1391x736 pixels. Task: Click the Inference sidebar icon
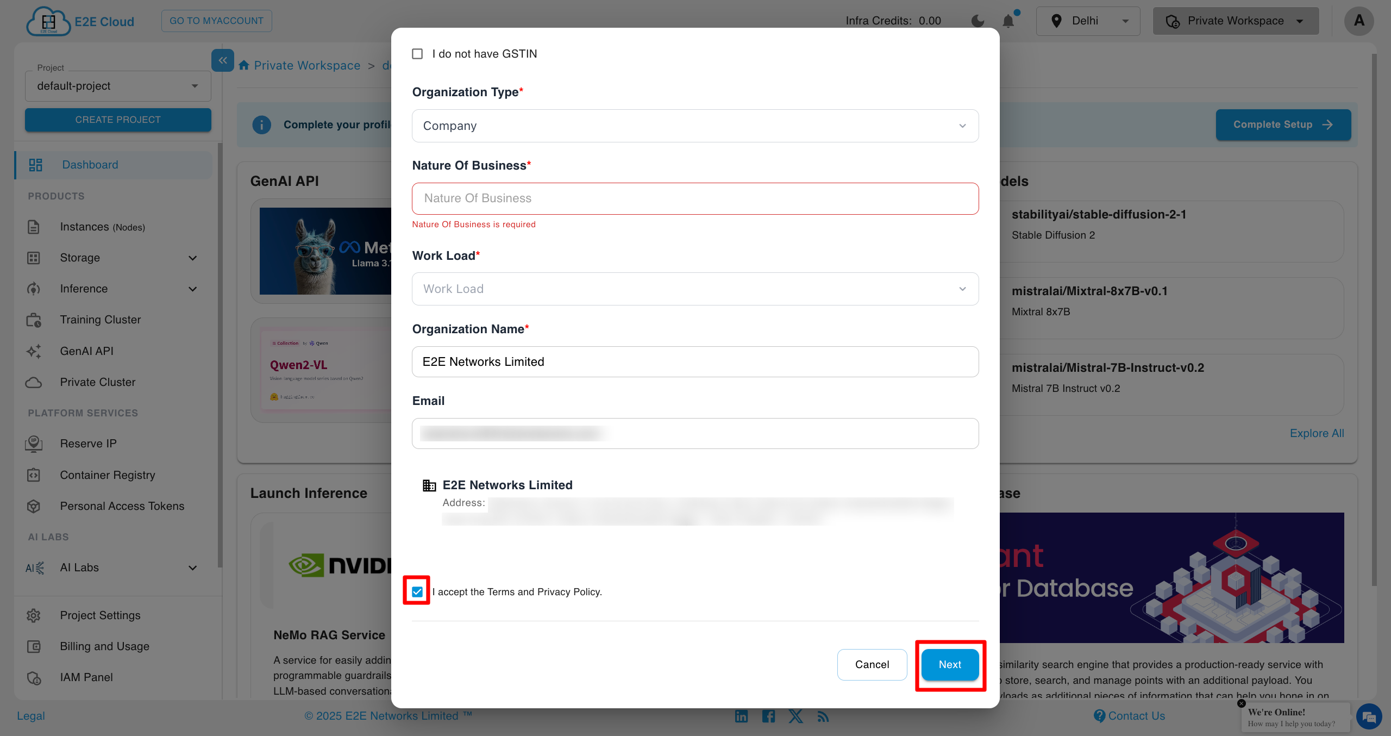click(x=34, y=289)
